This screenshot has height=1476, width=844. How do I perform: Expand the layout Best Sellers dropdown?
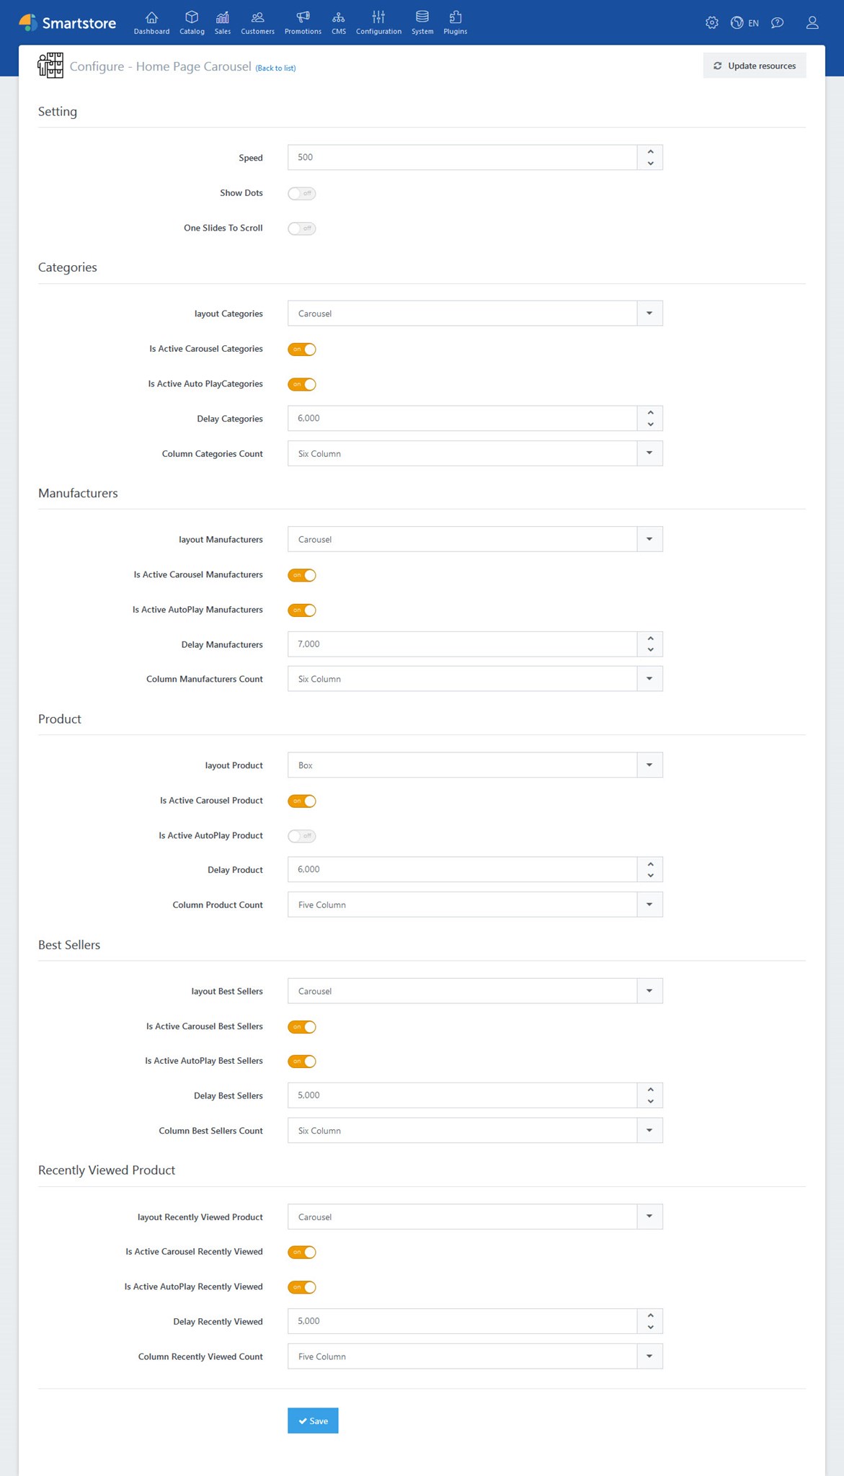pyautogui.click(x=649, y=991)
